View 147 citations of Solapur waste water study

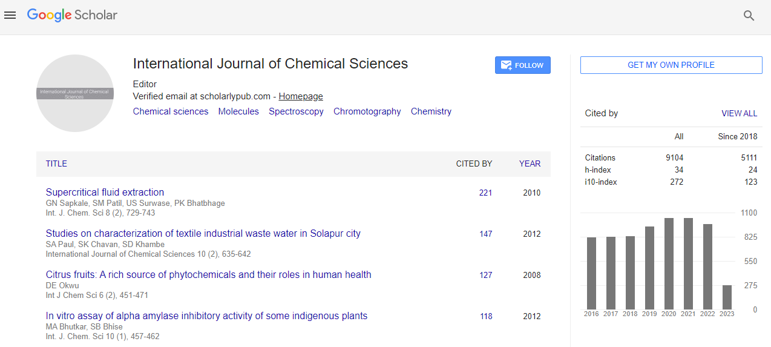[485, 234]
